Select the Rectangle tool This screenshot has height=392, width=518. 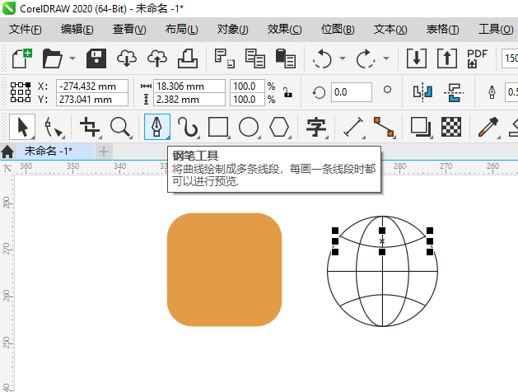218,127
